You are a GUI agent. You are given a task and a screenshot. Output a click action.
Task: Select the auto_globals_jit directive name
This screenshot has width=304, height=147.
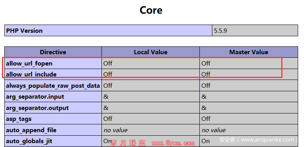(29, 141)
